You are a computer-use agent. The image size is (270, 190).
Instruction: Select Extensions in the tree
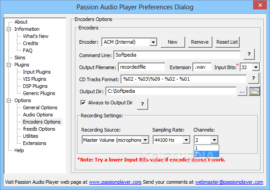(34, 143)
